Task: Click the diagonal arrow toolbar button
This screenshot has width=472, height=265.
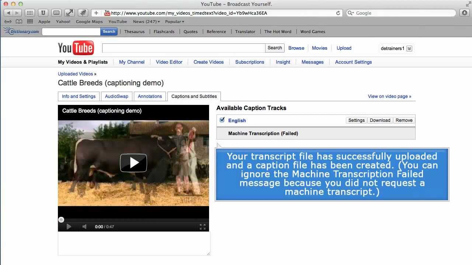Action: [x=70, y=13]
